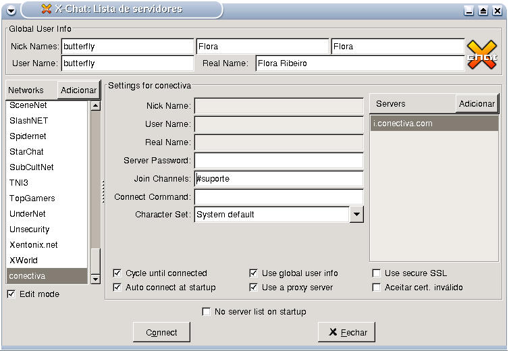509x351 pixels.
Task: Click the Connect Command input field
Action: pos(279,197)
